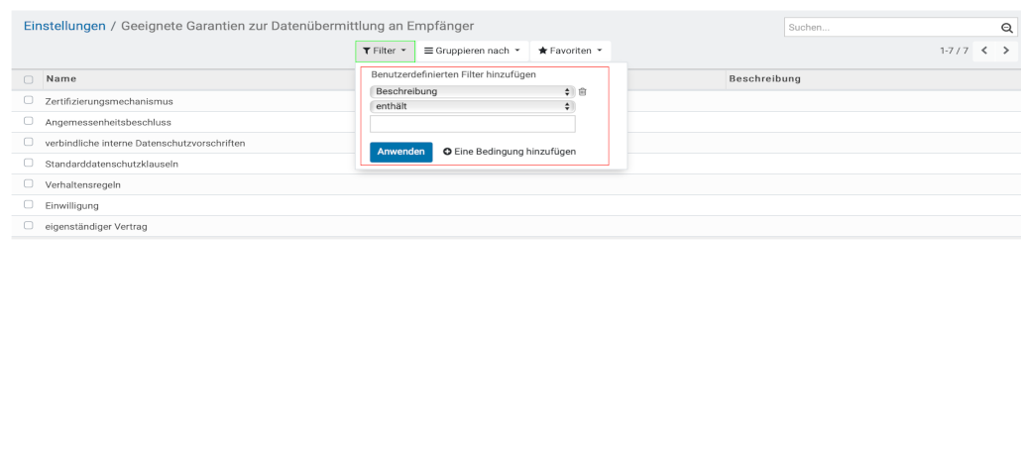
Task: Open the 'enthält' operator dropdown
Action: (x=472, y=106)
